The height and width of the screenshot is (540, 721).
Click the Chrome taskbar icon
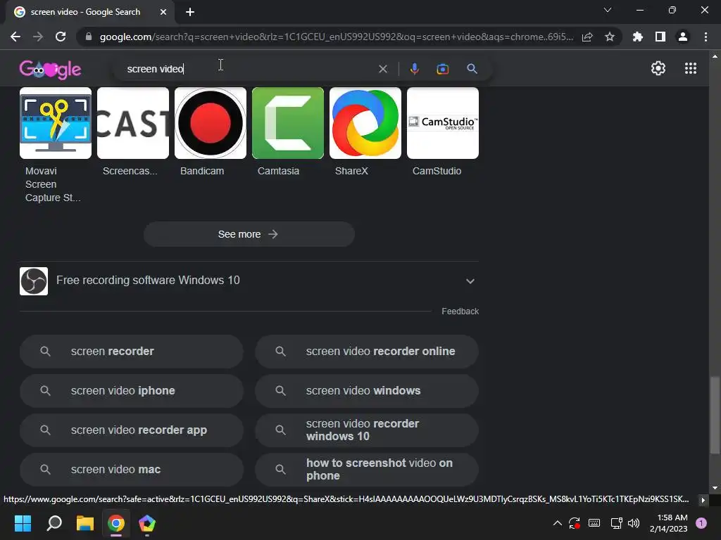(116, 523)
